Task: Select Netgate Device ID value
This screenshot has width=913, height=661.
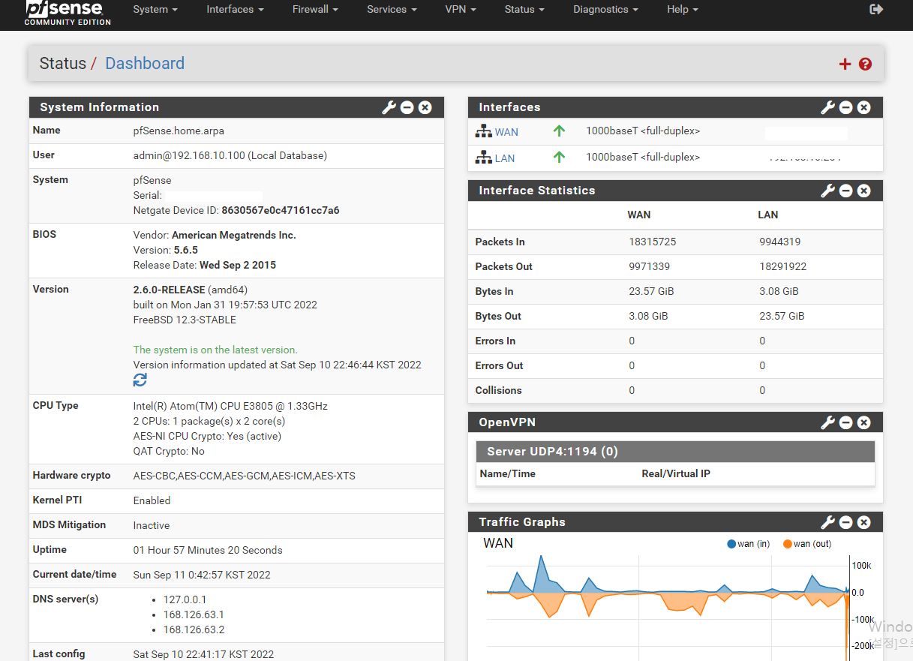Action: 280,211
